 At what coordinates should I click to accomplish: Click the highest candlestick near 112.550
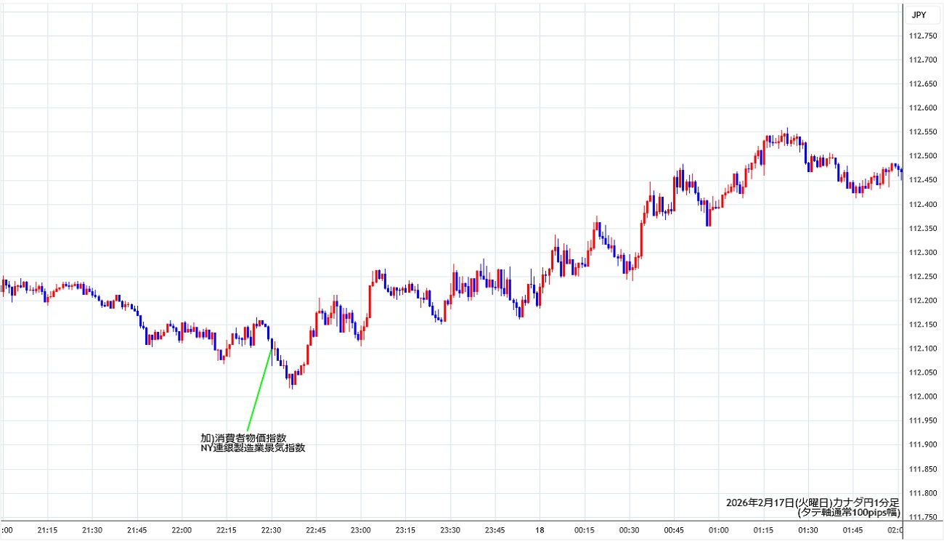(786, 137)
